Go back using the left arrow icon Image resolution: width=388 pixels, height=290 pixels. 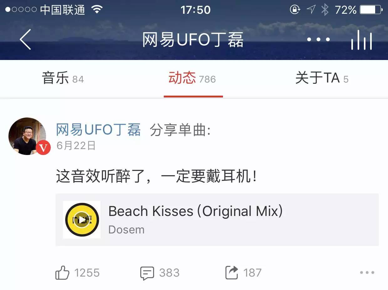[25, 39]
